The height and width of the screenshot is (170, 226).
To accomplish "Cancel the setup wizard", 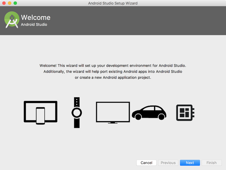I will (x=146, y=163).
